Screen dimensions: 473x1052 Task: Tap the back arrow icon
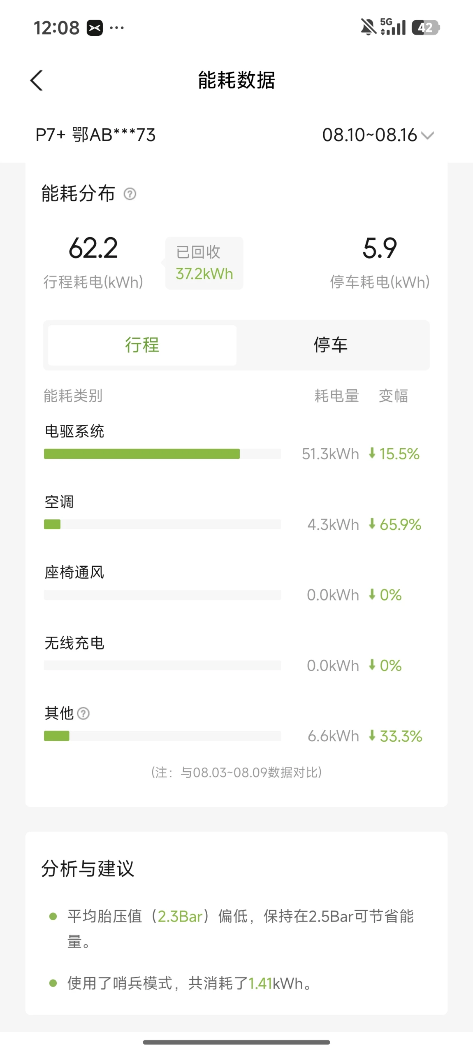37,80
